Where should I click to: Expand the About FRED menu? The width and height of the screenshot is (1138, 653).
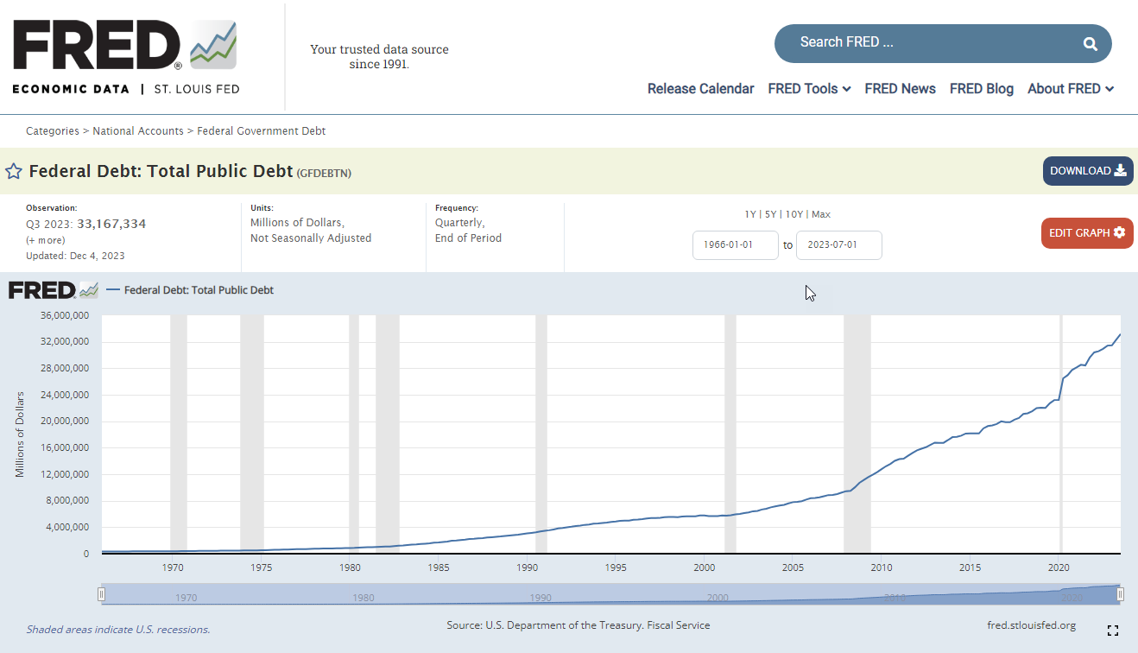1071,89
